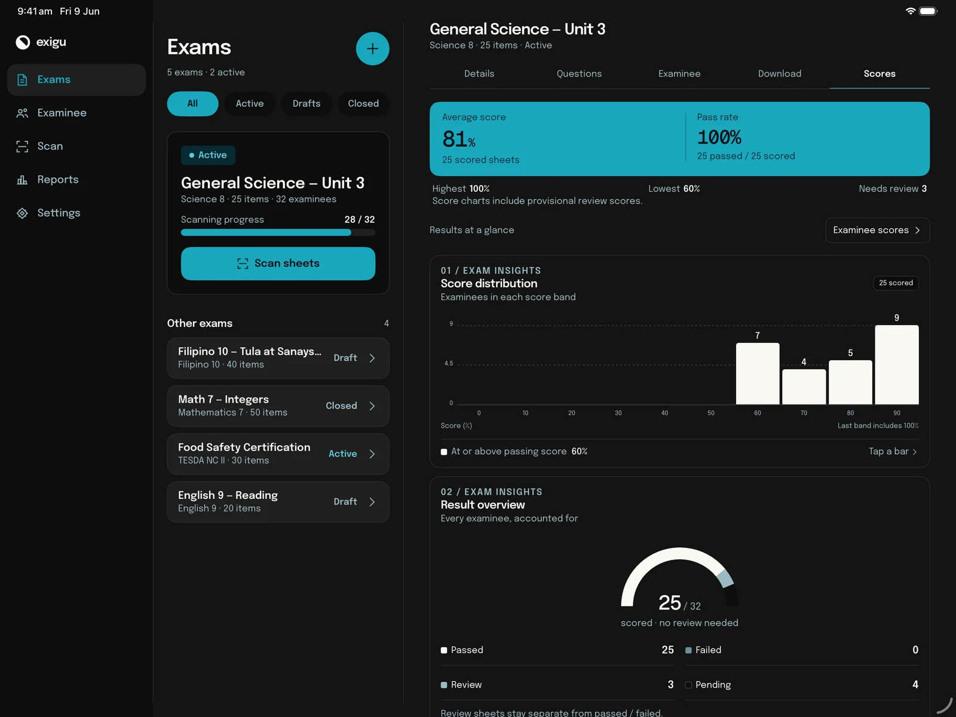
Task: Click the Result overview heading
Action: (483, 505)
